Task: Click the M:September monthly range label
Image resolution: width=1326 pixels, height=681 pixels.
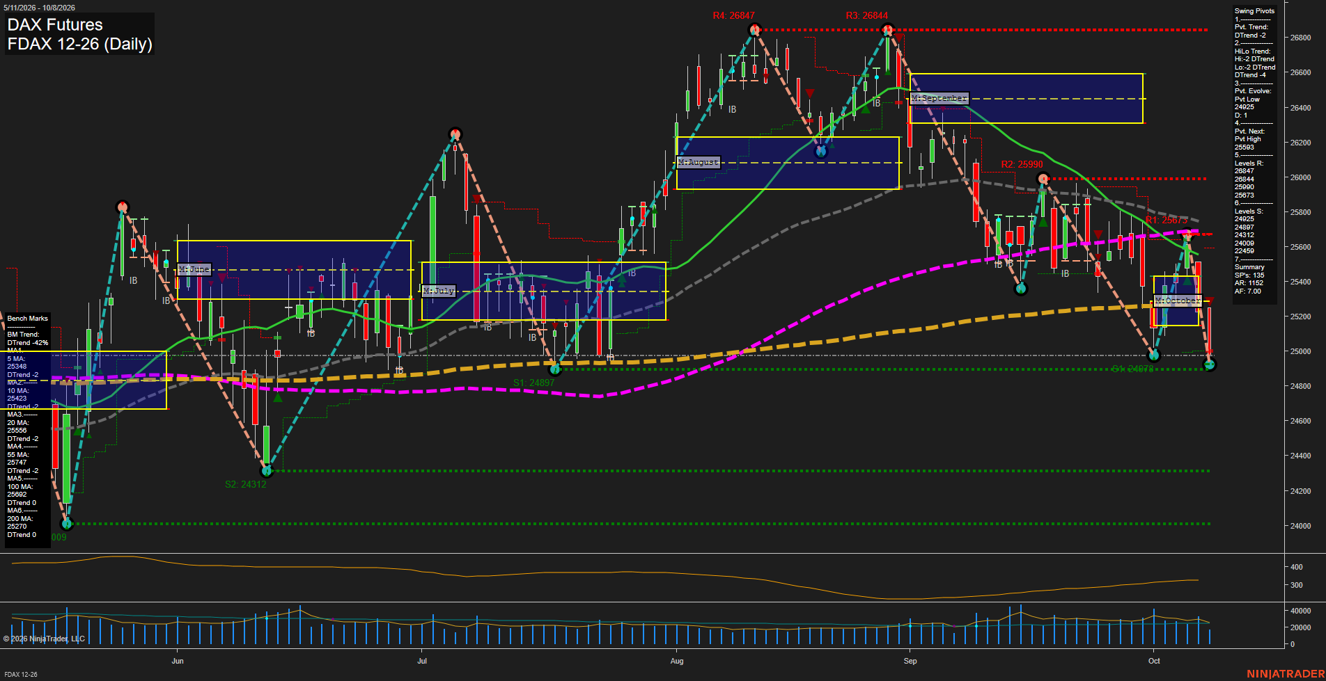Action: pos(939,99)
